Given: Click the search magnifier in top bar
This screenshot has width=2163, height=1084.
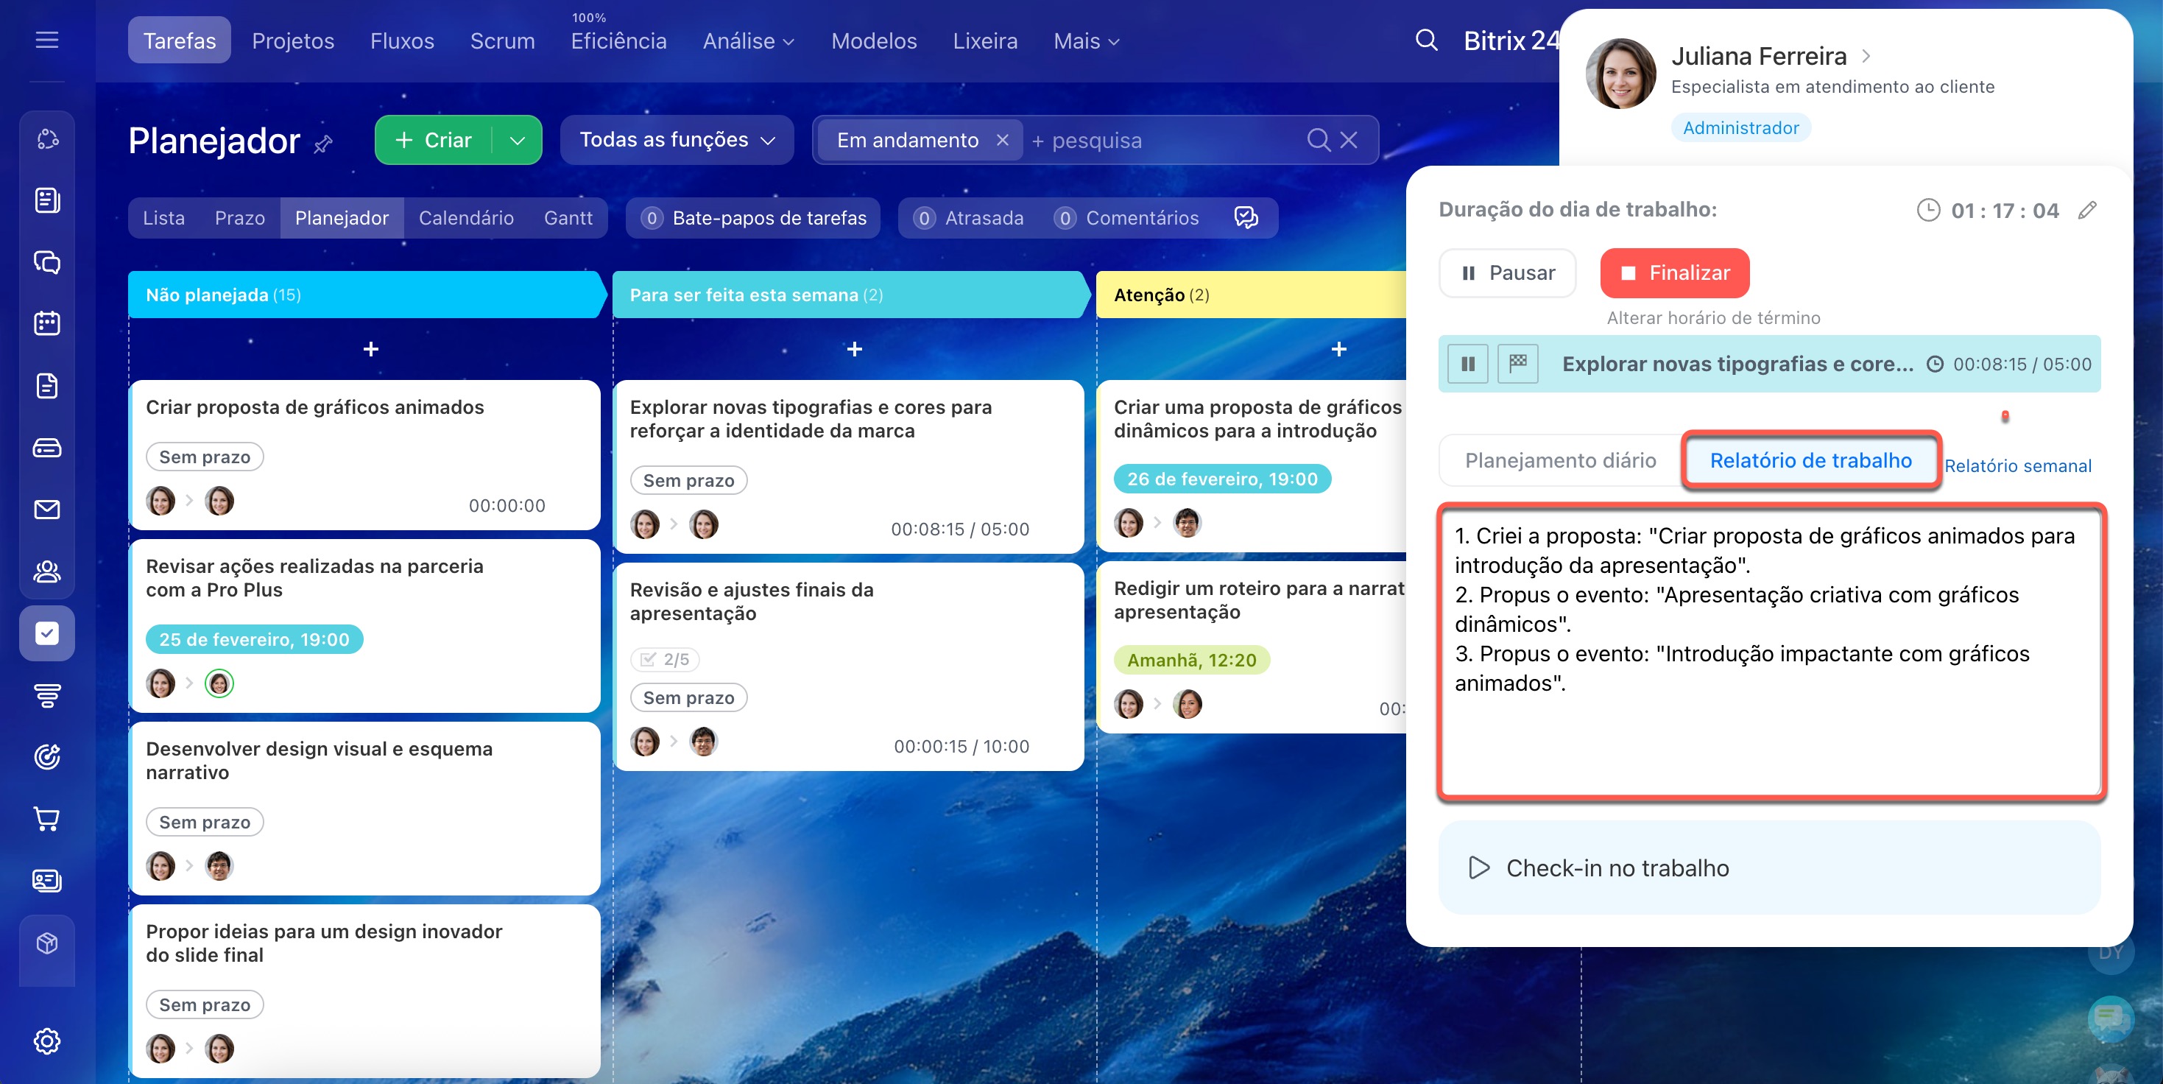Looking at the screenshot, I should (x=1426, y=41).
